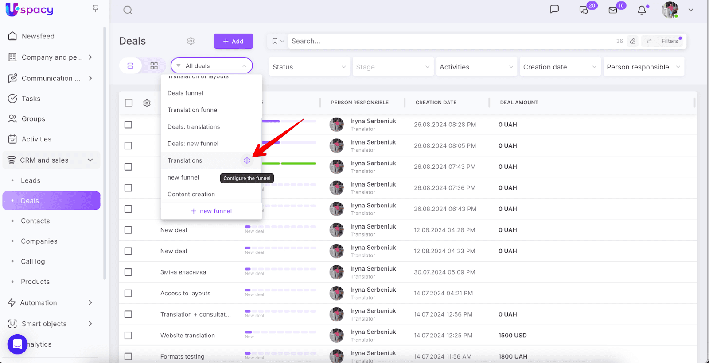Toggle the select-all deals checkbox
The image size is (709, 363).
pyautogui.click(x=129, y=103)
